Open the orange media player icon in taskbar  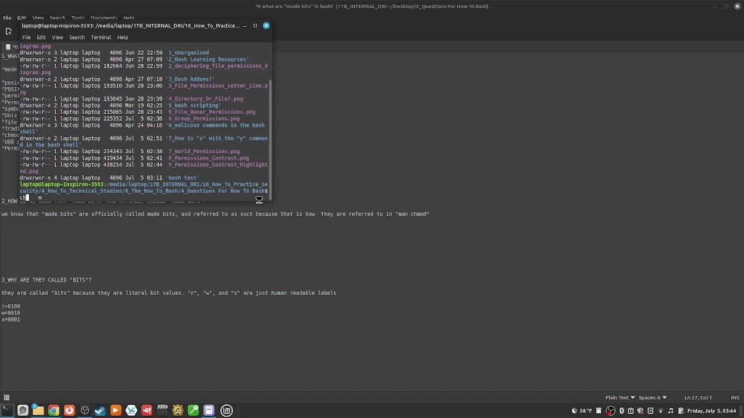[x=116, y=410]
